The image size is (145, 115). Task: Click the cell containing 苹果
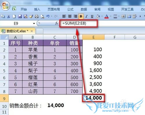(x=33, y=50)
